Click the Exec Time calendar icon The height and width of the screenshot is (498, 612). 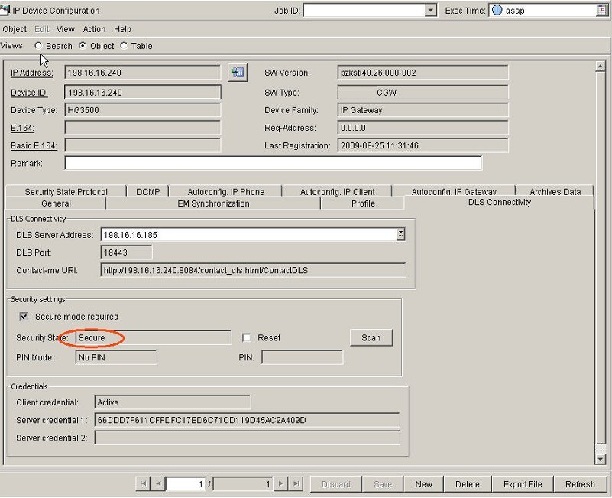pyautogui.click(x=602, y=11)
